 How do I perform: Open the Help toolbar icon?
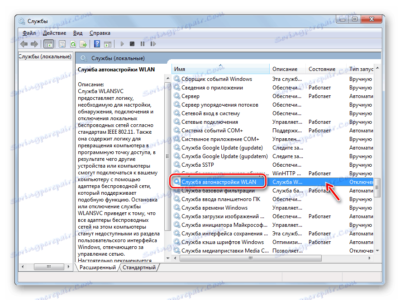point(97,44)
